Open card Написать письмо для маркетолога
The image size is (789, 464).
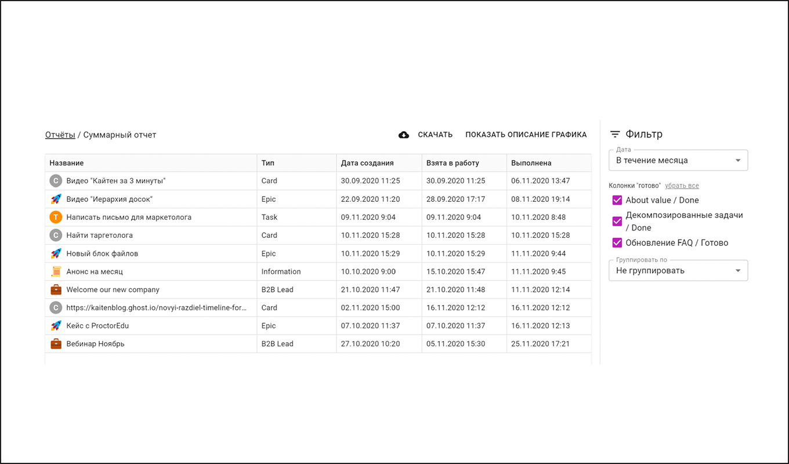coord(129,217)
